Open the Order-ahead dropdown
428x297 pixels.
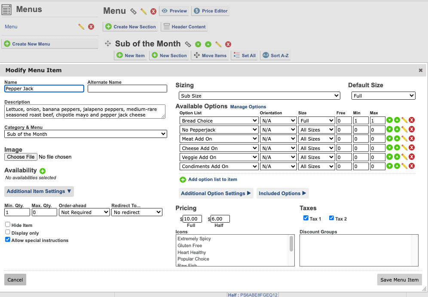(x=84, y=212)
